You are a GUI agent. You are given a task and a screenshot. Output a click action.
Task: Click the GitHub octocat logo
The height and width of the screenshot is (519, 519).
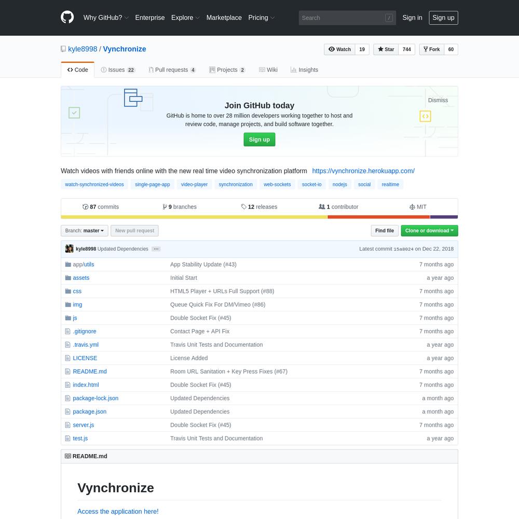point(67,17)
